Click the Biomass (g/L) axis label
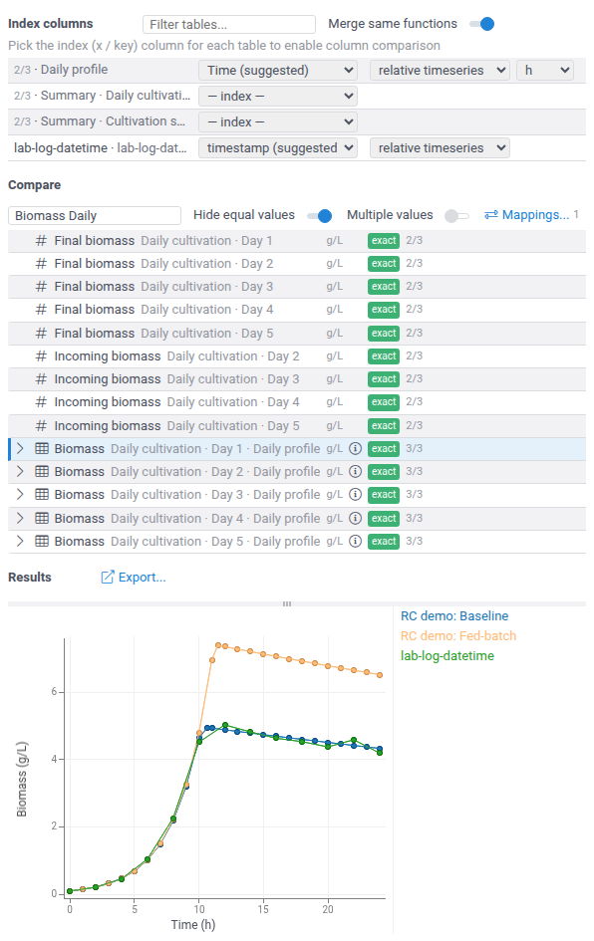 pos(22,779)
